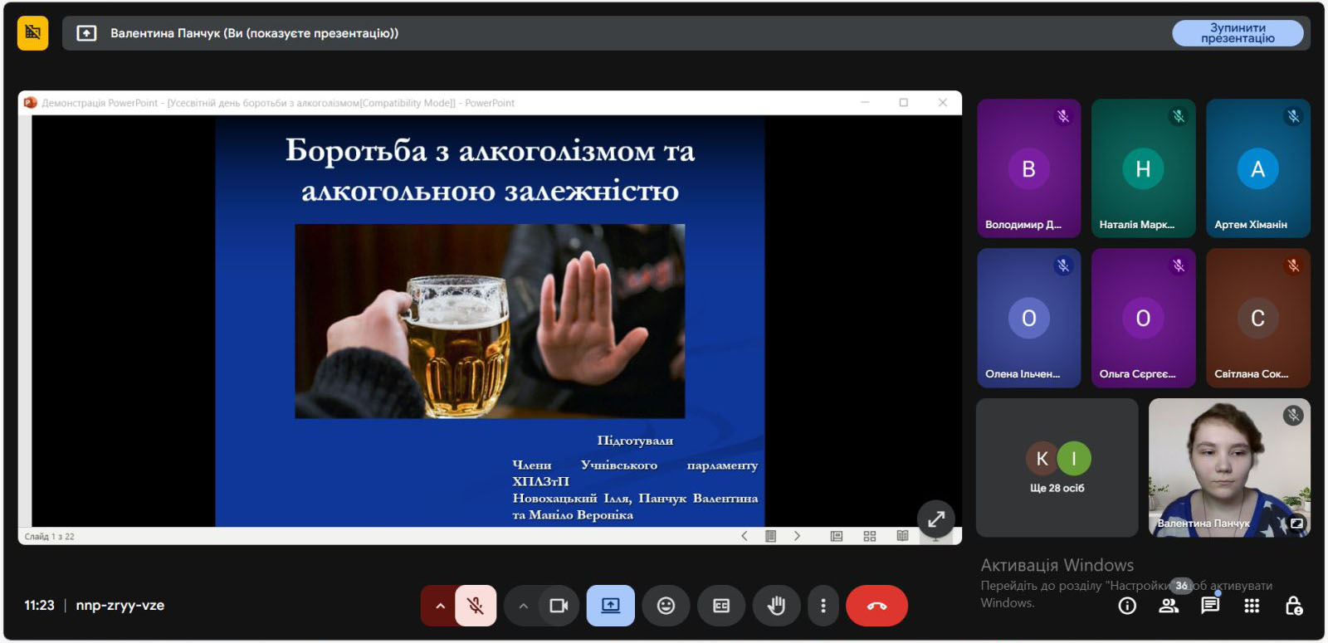Unmute the microphone
This screenshot has width=1328, height=643.
coord(476,606)
